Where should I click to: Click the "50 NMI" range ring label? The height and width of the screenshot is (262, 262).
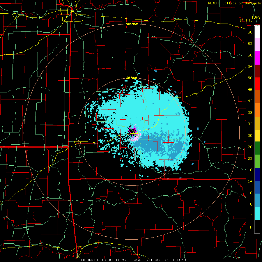point(132,78)
